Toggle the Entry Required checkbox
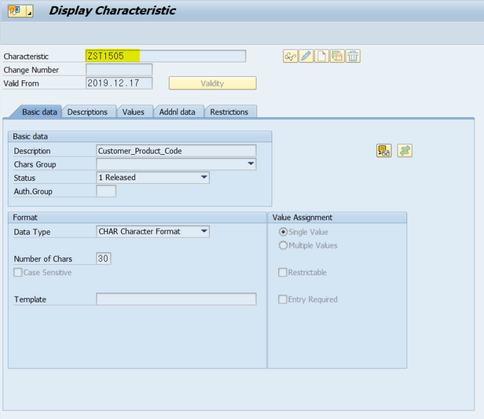The image size is (484, 419). click(283, 299)
